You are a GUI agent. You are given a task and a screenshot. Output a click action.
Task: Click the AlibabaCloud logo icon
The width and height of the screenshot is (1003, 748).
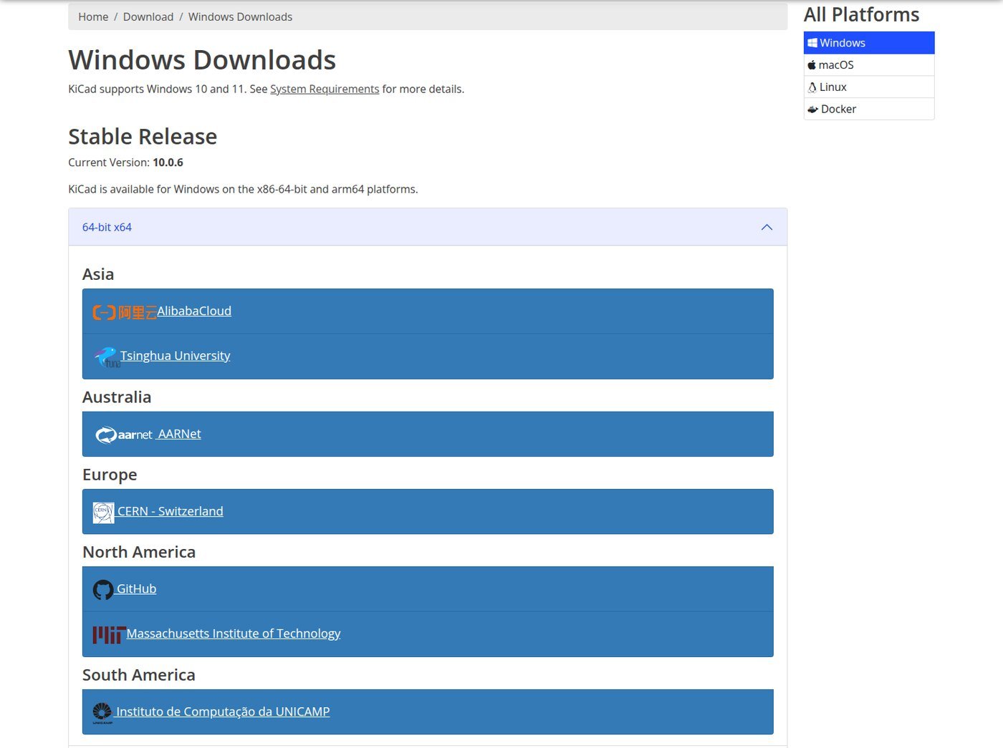(125, 312)
